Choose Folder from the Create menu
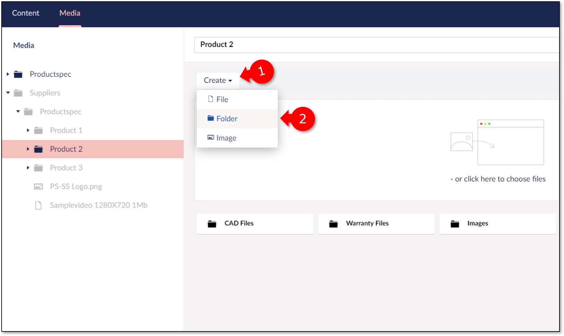The image size is (564, 336). click(x=237, y=118)
